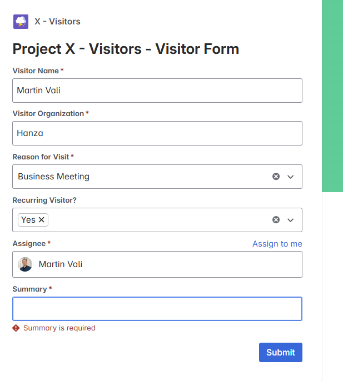Click the Assign to me link

coord(277,244)
